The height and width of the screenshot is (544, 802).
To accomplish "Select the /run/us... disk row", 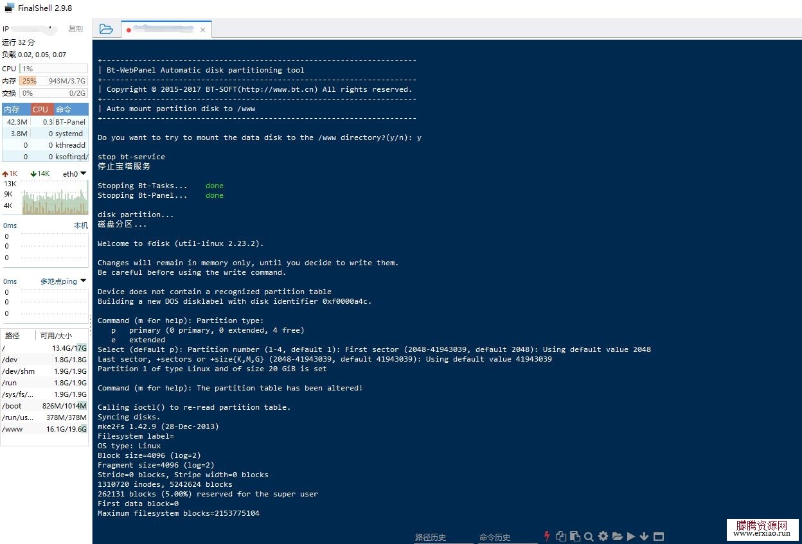I will [44, 417].
